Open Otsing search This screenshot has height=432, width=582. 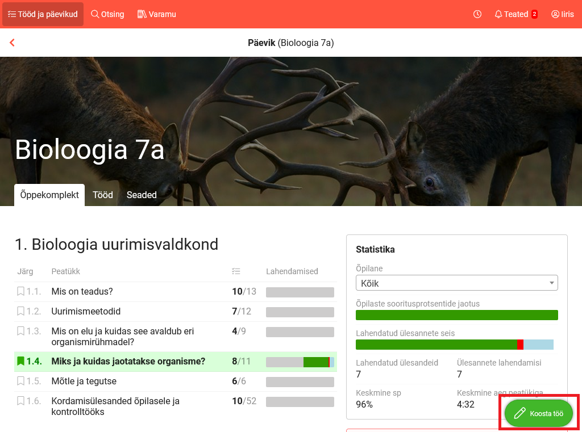[x=107, y=14]
